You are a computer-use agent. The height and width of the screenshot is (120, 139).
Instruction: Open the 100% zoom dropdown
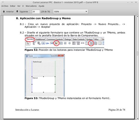point(70,12)
